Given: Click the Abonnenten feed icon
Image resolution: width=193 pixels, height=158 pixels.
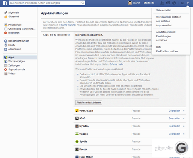Looking at the screenshot, I should click(6, 49).
